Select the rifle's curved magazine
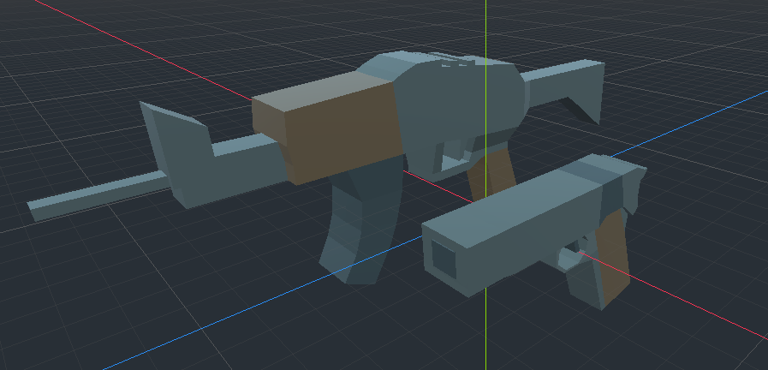The image size is (768, 370). [362, 220]
